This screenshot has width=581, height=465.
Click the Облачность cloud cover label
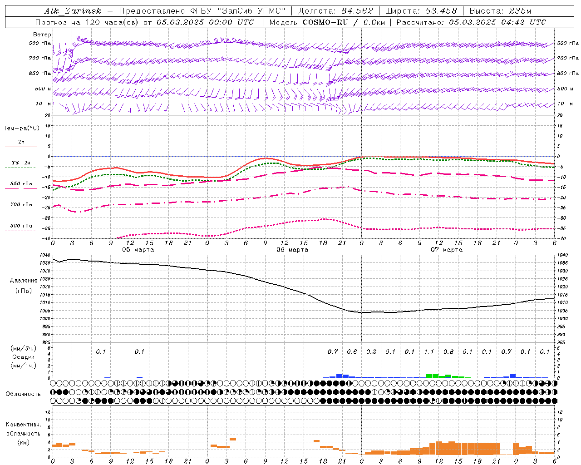tap(23, 394)
